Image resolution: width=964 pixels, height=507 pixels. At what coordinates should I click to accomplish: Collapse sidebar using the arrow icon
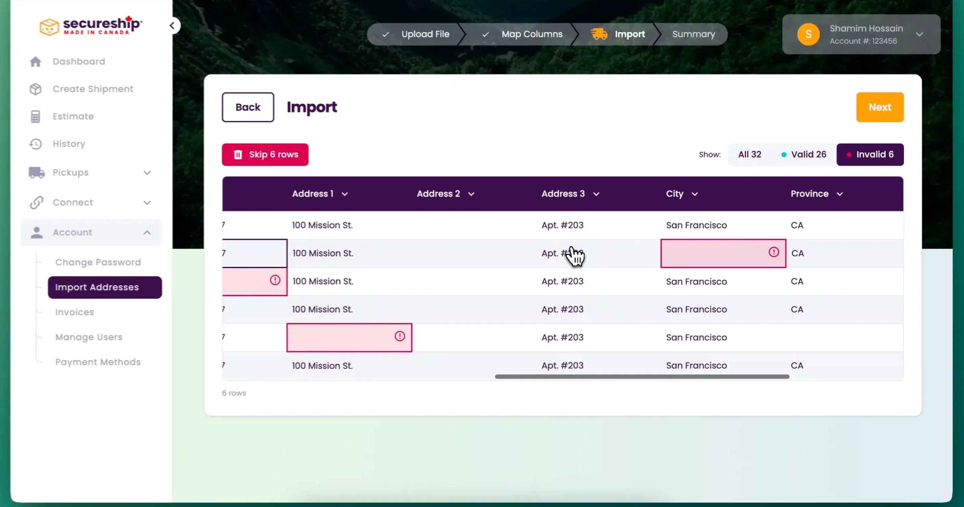(172, 25)
